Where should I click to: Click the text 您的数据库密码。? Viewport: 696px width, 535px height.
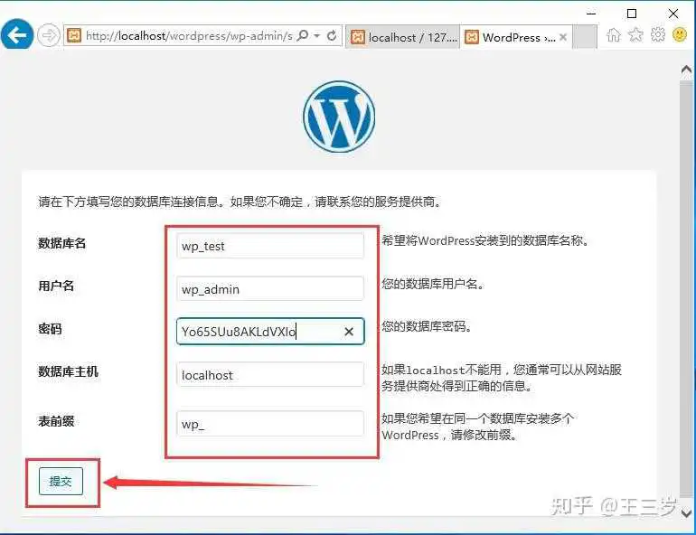pyautogui.click(x=427, y=326)
